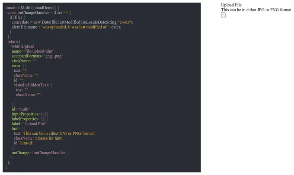
Task: Click the onChangeHandler arrow function declaration
Action: coord(39,13)
